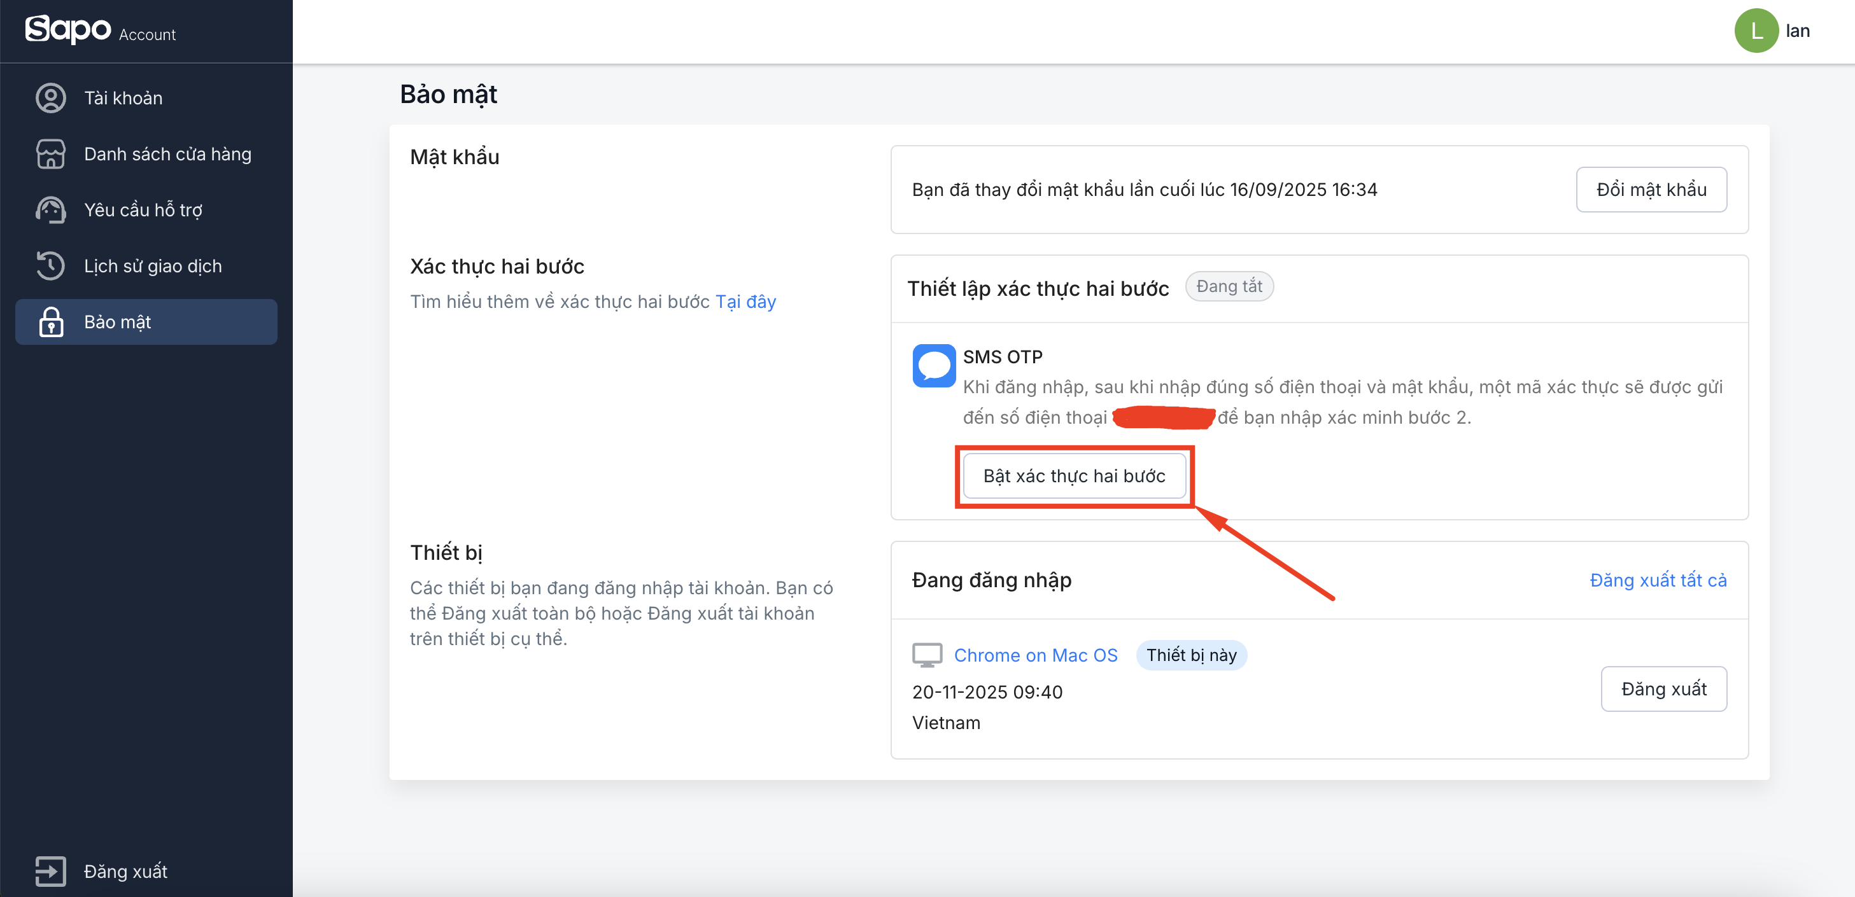
Task: Click the blue SMS OTP chat bubble icon
Action: click(934, 366)
